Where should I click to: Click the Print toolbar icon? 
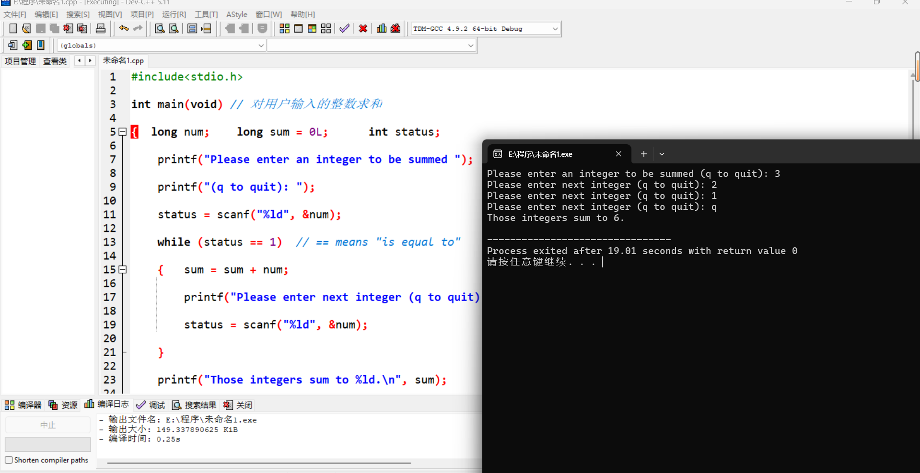pyautogui.click(x=101, y=29)
